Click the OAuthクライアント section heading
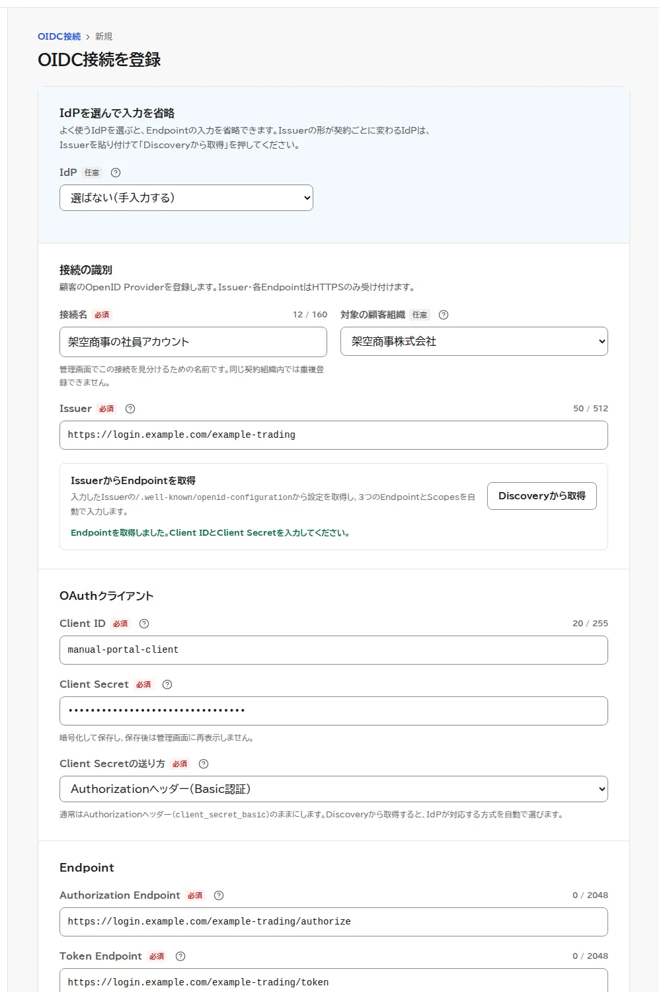 (x=106, y=596)
